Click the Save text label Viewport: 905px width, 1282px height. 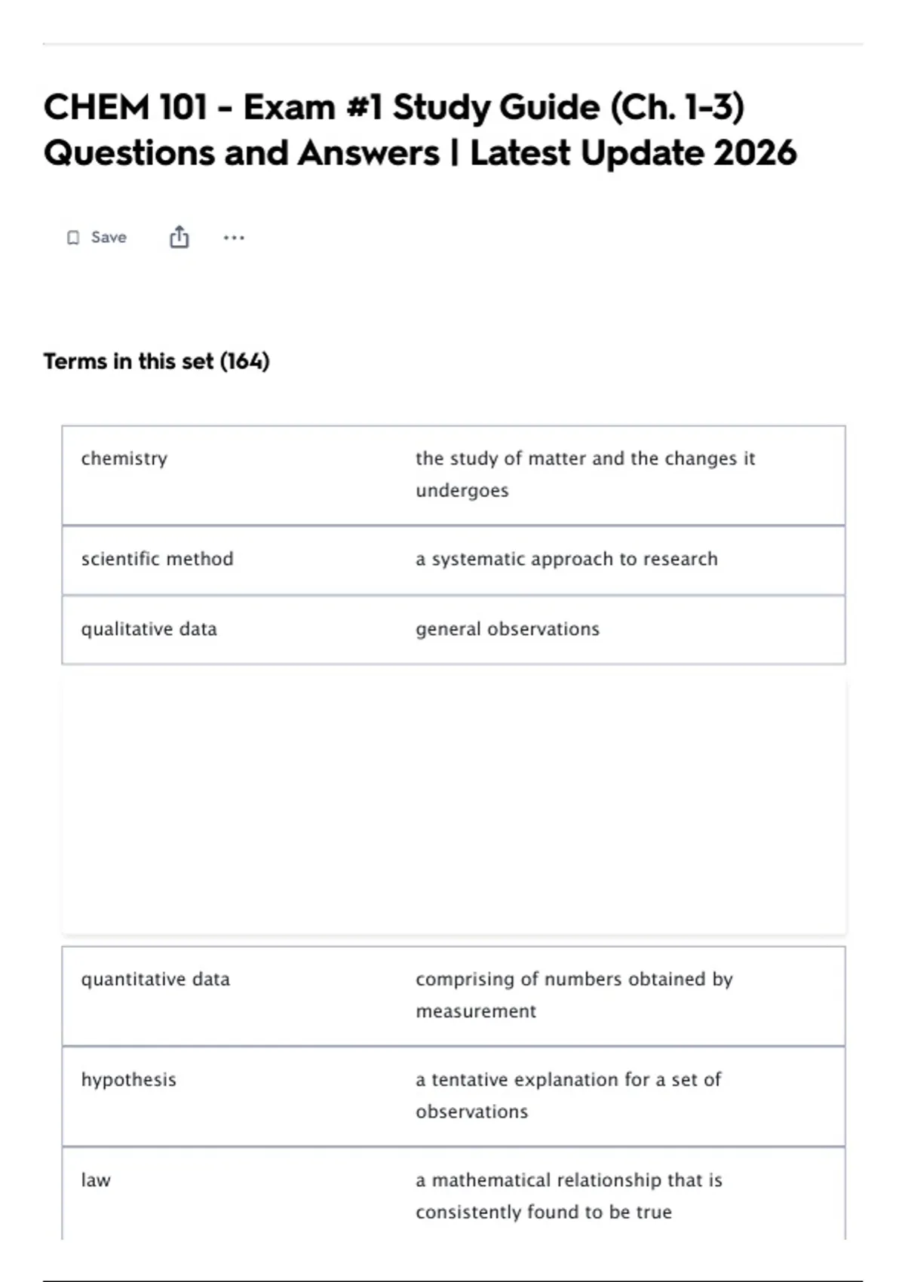[109, 238]
